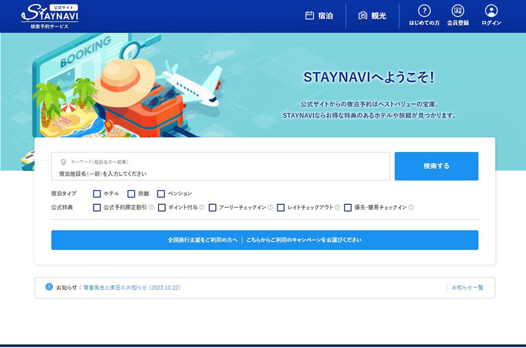Open the STAYNAVI logo home link
526x348 pixels.
coord(50,16)
